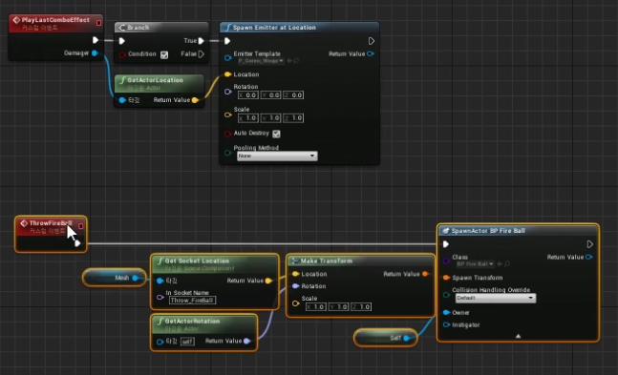Image resolution: width=618 pixels, height=375 pixels.
Task: Click the Pooling Method input pin
Action: pyautogui.click(x=227, y=153)
